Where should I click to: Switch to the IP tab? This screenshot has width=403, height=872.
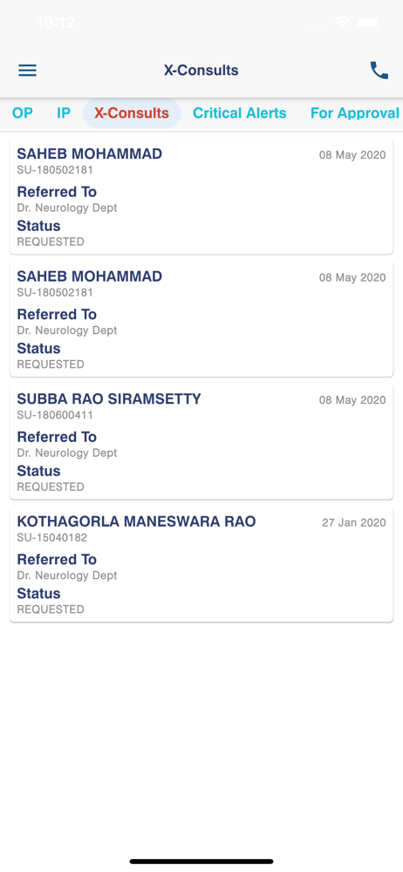click(64, 112)
